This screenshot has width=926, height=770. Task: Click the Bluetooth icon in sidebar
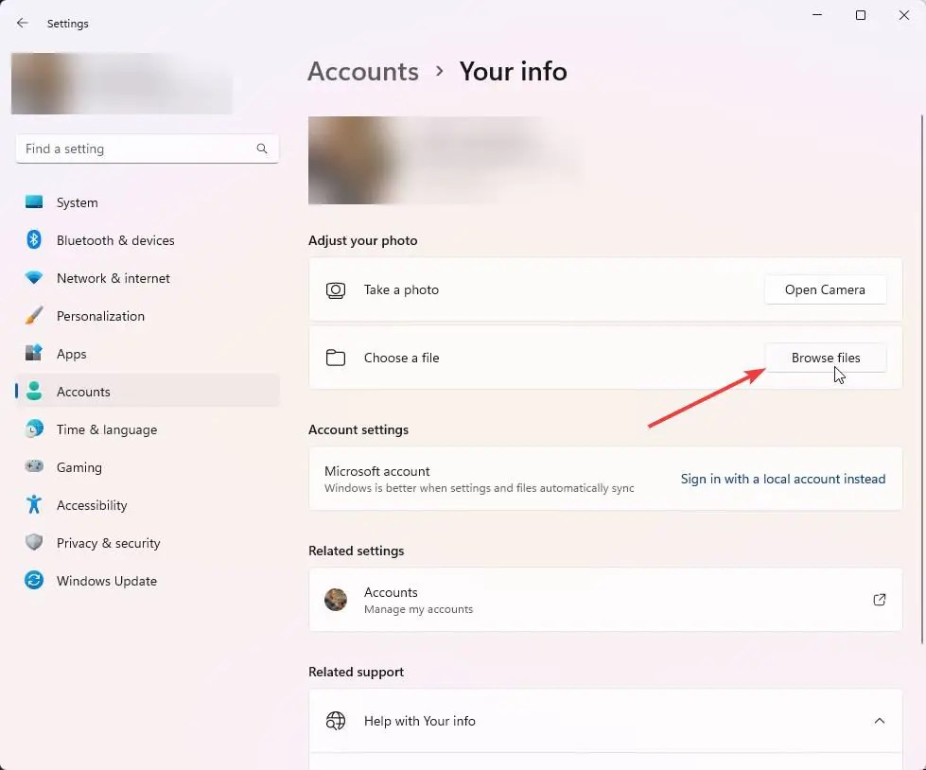[x=34, y=239]
